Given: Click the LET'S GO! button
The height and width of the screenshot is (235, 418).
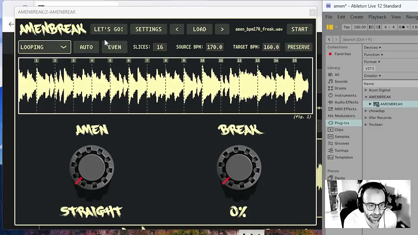Looking at the screenshot, I should tap(109, 29).
